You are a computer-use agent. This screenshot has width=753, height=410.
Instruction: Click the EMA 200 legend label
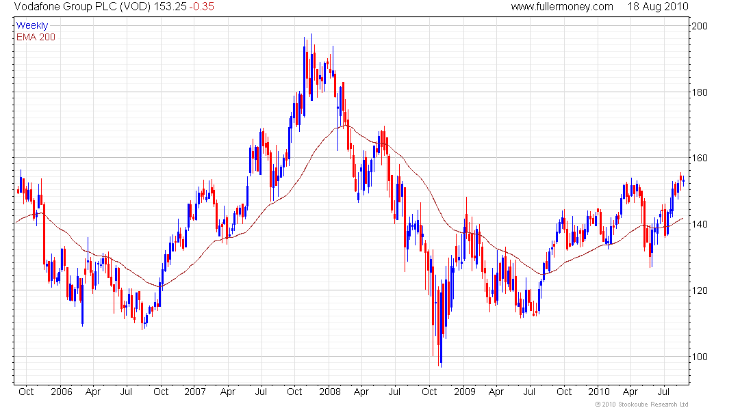35,37
